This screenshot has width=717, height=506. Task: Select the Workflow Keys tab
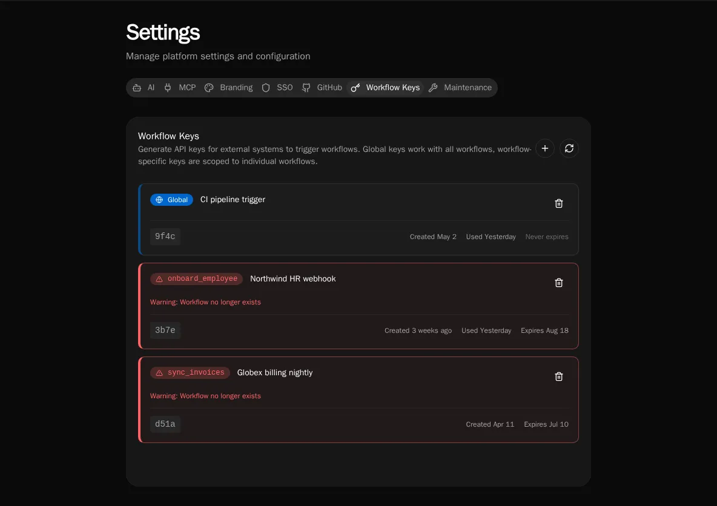point(386,88)
